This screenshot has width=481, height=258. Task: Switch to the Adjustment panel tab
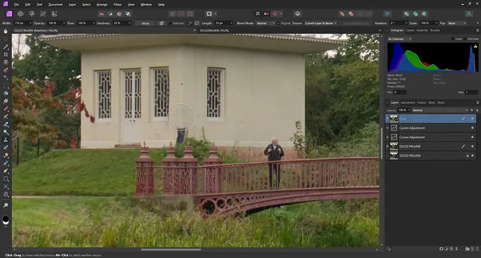pyautogui.click(x=408, y=102)
